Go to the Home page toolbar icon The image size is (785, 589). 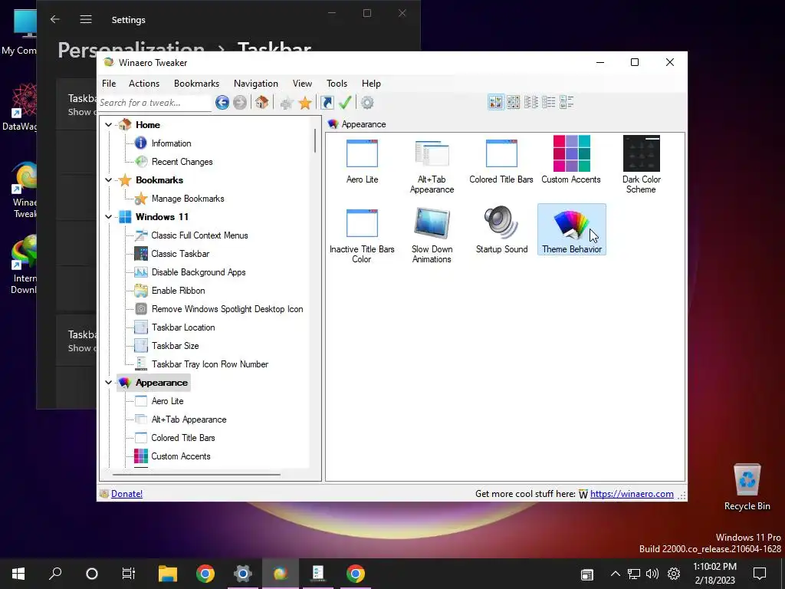[261, 103]
